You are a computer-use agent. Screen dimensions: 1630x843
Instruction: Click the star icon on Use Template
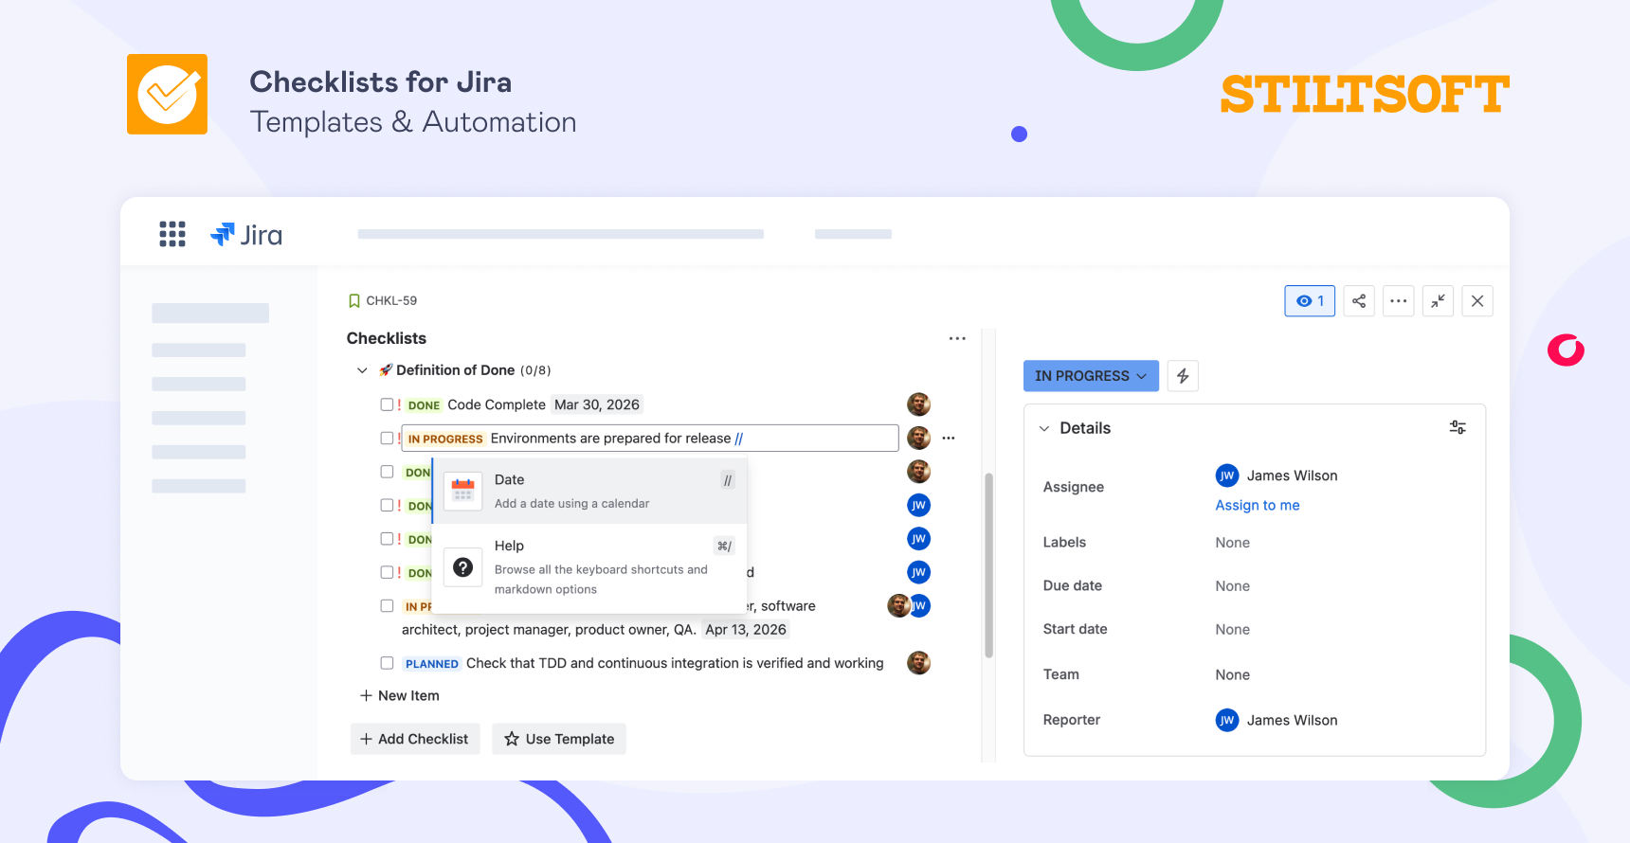click(x=512, y=739)
